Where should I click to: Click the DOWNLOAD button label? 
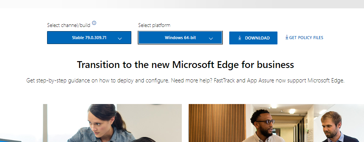(x=257, y=38)
